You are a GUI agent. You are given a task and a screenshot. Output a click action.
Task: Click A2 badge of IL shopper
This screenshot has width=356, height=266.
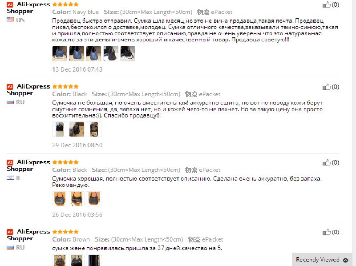point(10,162)
